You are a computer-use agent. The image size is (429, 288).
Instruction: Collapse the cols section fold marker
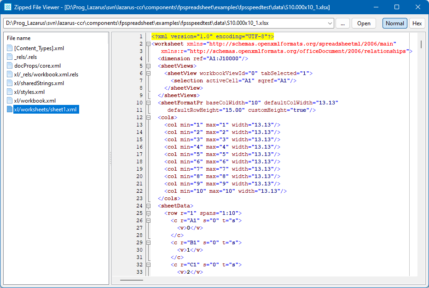coord(147,117)
